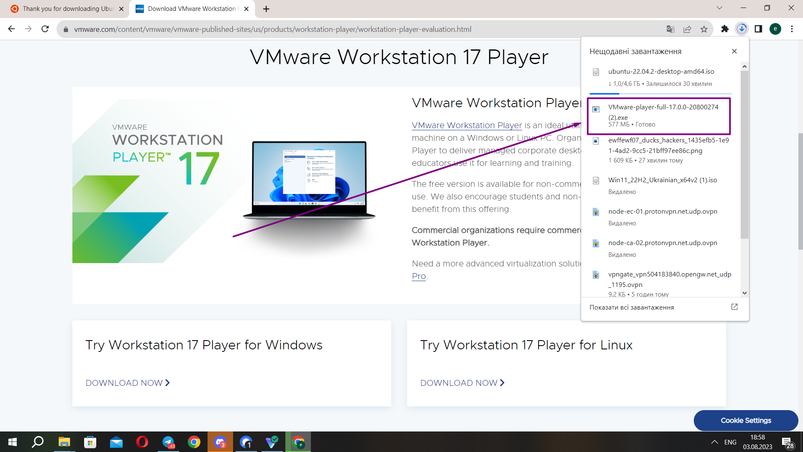Open Cookie Settings
Viewport: 803px width, 452px height.
click(x=746, y=420)
